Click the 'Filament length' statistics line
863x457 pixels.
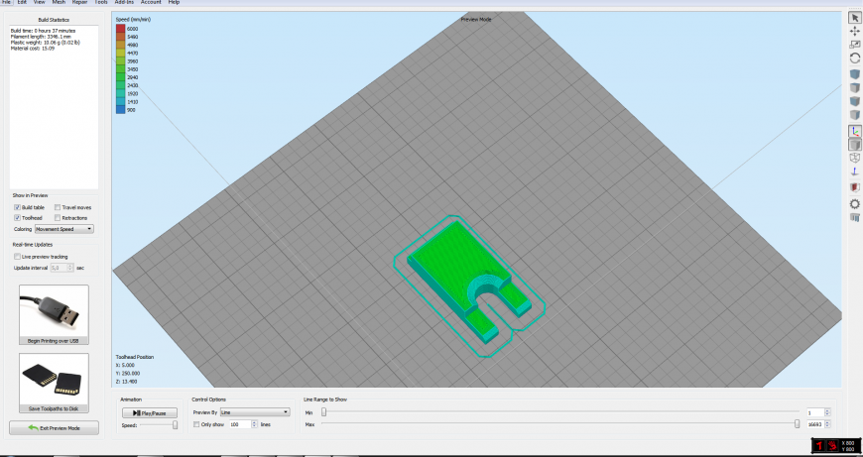point(41,37)
